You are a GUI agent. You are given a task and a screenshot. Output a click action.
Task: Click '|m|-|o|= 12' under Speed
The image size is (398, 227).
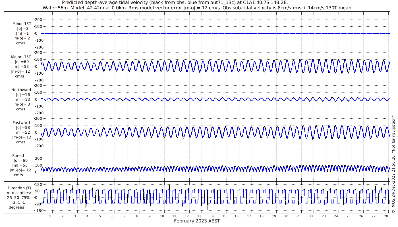coord(20,170)
